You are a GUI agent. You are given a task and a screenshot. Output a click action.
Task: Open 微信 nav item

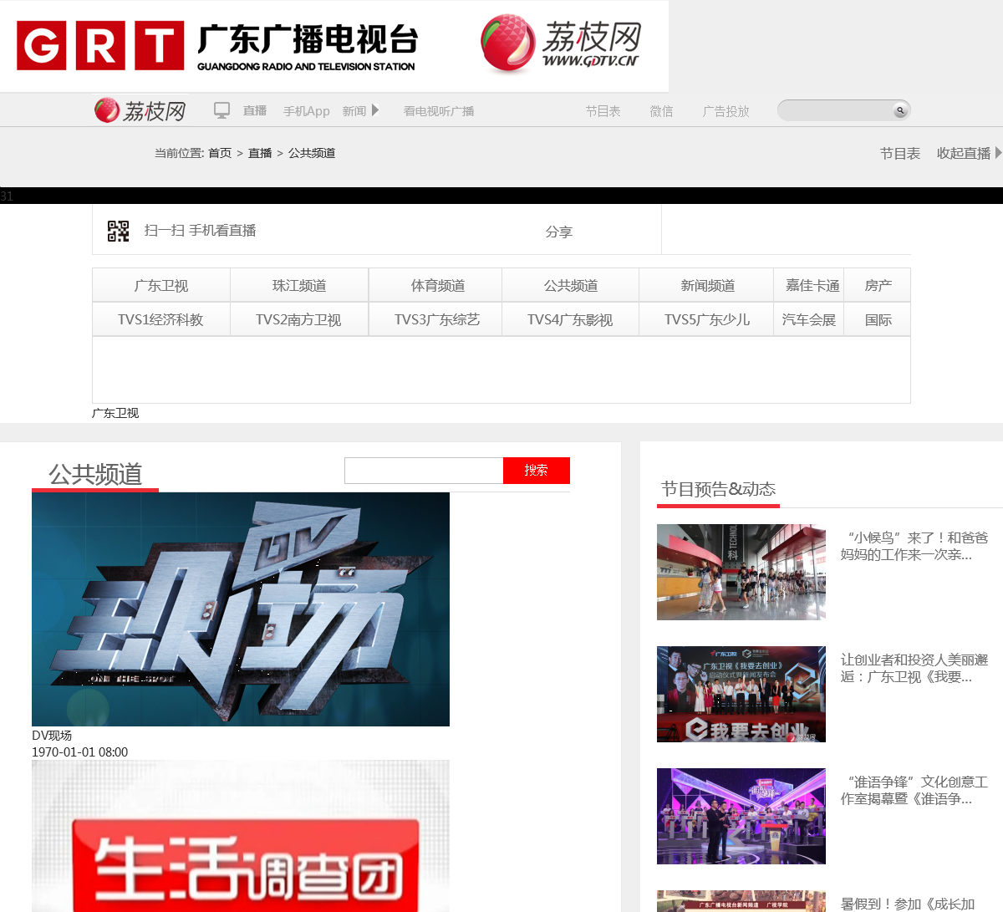click(x=661, y=110)
